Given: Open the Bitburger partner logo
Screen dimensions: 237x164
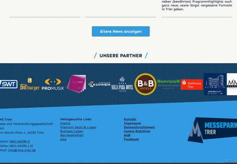Looking at the screenshot, I should click(30, 84).
